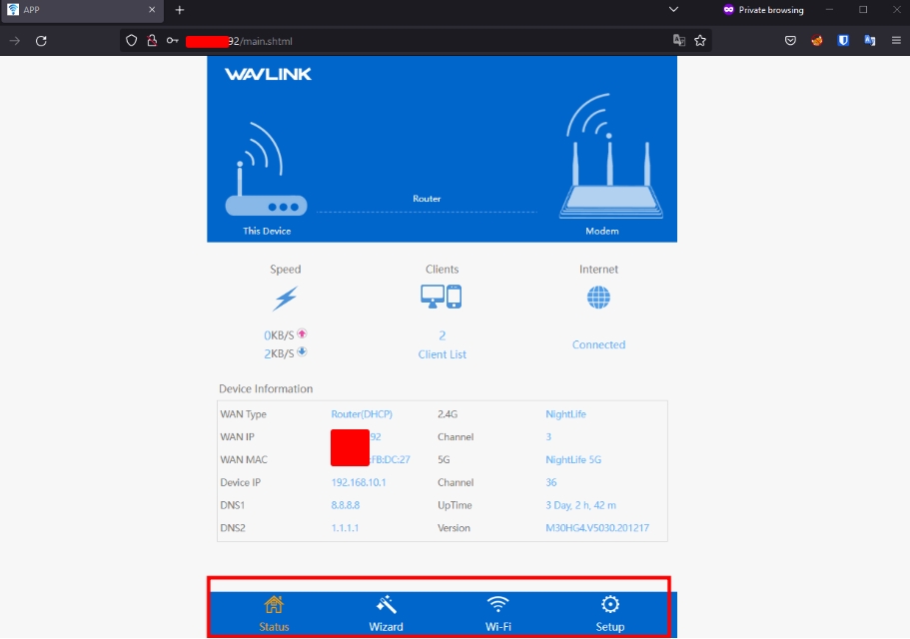Click the Speed lightning bolt icon
Image resolution: width=910 pixels, height=639 pixels.
click(285, 299)
